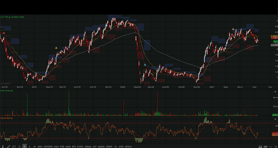Click the info icon in bottom toolbar
This screenshot has width=278, height=148.
(x=3, y=147)
